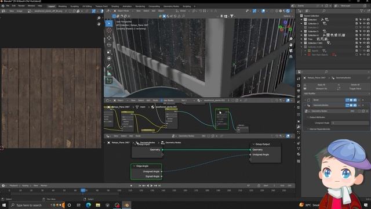This screenshot has height=209, width=371.
Task: Toggle render camera icon for Collection 5
Action: click(368, 31)
